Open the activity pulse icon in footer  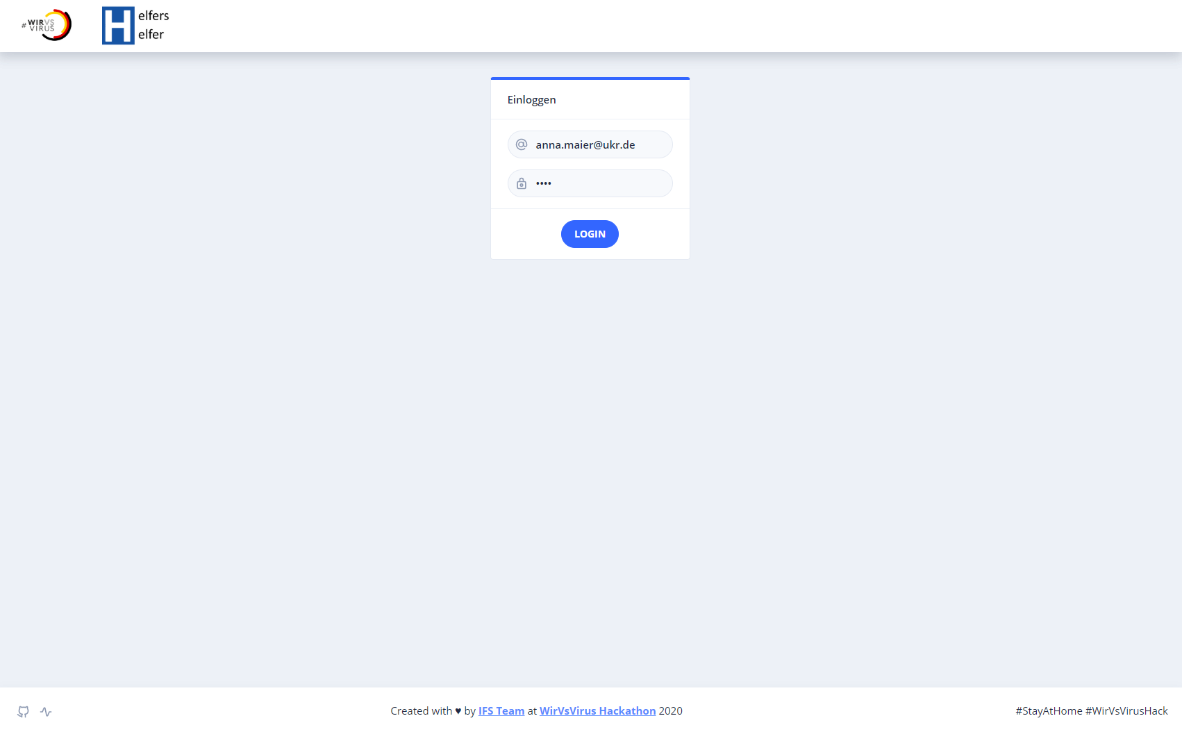tap(46, 711)
